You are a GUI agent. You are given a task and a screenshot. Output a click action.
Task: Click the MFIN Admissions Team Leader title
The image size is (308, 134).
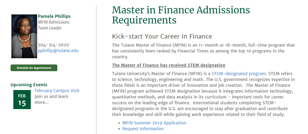coord(54,25)
